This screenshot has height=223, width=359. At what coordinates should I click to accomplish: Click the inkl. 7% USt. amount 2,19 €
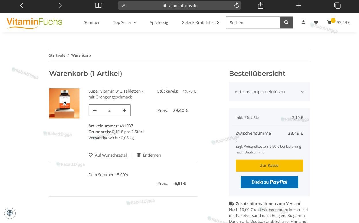pyautogui.click(x=297, y=118)
